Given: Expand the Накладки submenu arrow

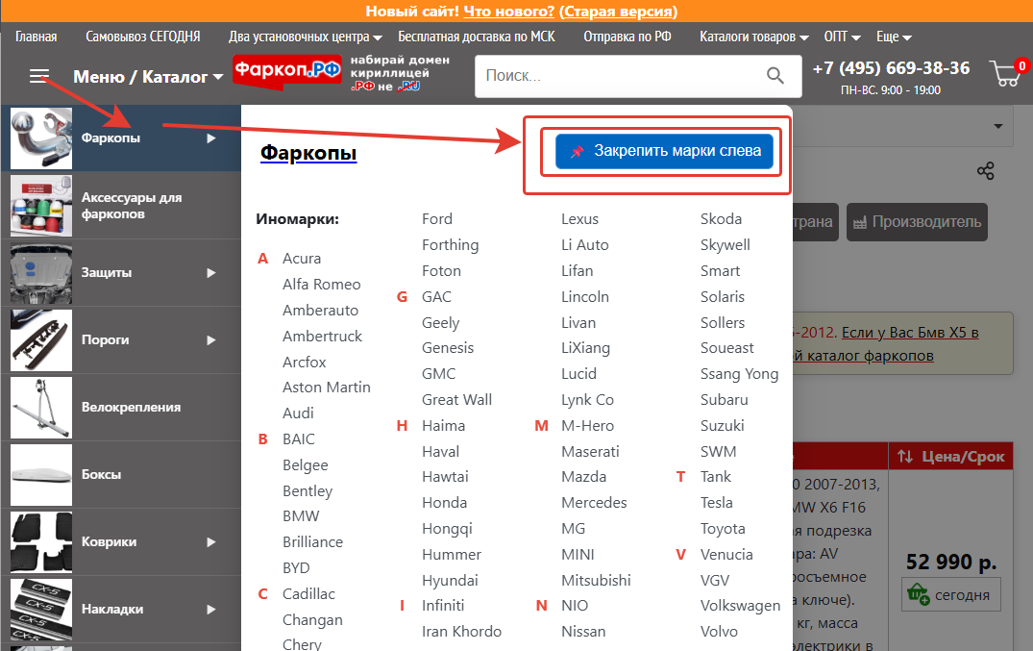Looking at the screenshot, I should pyautogui.click(x=210, y=610).
